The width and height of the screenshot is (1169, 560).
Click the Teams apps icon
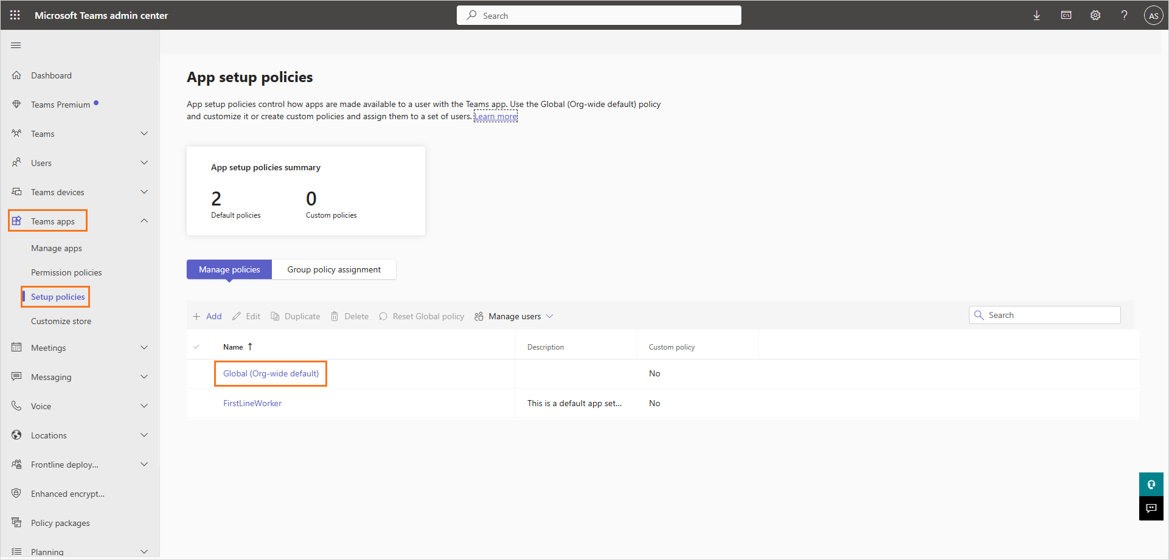16,221
